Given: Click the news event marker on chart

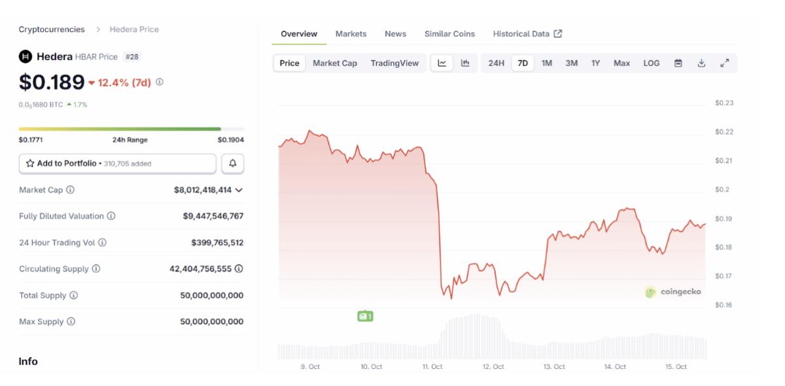Looking at the screenshot, I should 365,316.
